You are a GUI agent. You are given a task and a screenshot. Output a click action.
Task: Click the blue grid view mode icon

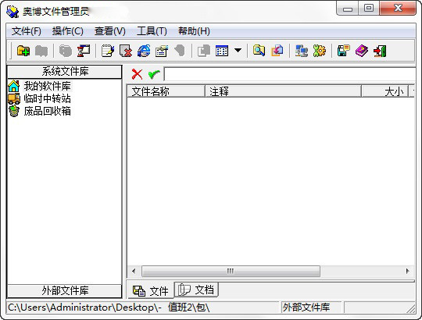222,51
